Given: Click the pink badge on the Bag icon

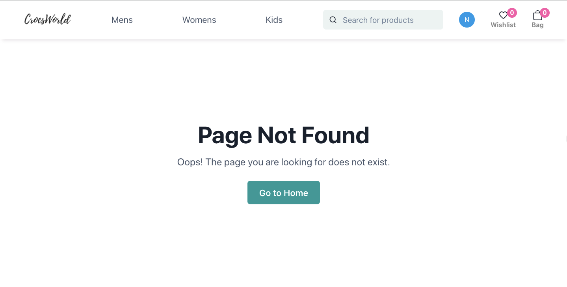Looking at the screenshot, I should (545, 13).
